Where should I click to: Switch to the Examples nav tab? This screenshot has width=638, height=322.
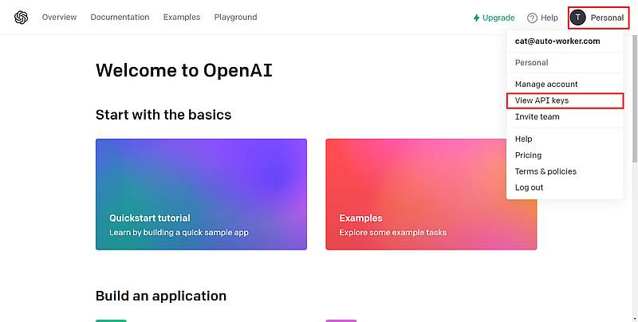tap(181, 18)
